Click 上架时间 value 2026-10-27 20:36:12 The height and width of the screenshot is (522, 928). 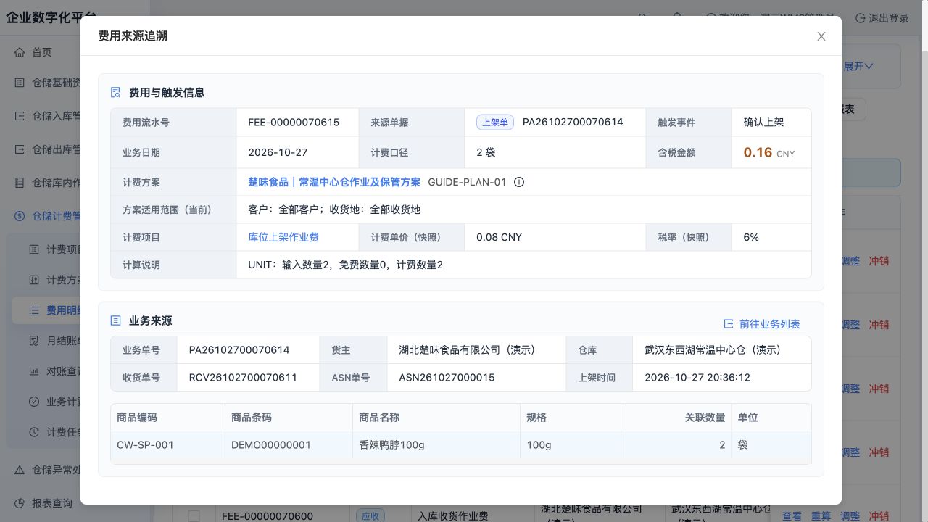click(x=697, y=378)
